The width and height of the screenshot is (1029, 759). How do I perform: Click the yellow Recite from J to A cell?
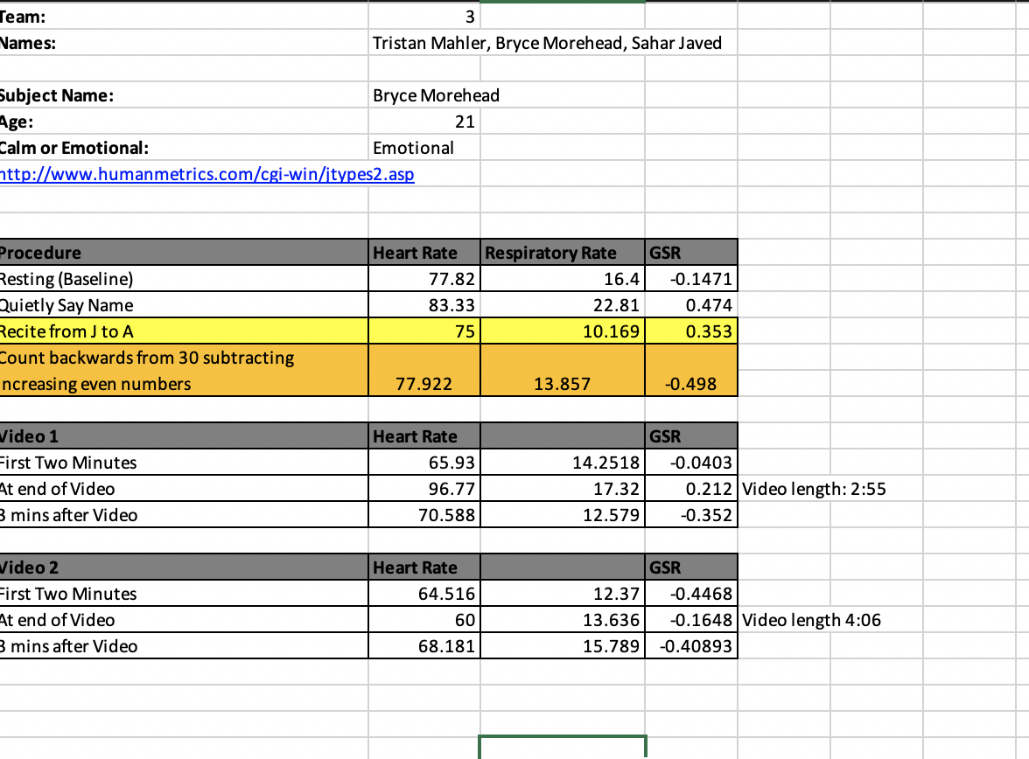pyautogui.click(x=184, y=331)
